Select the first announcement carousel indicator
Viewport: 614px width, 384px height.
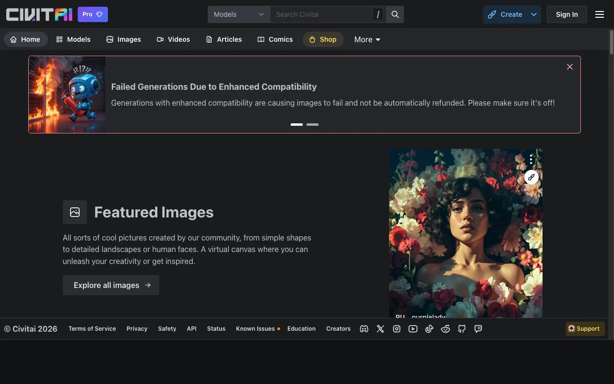[296, 124]
